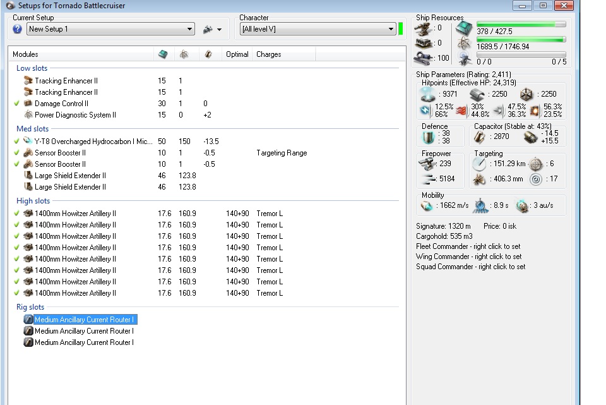Collapse the Low slots group header
The image size is (606, 405).
coord(32,68)
